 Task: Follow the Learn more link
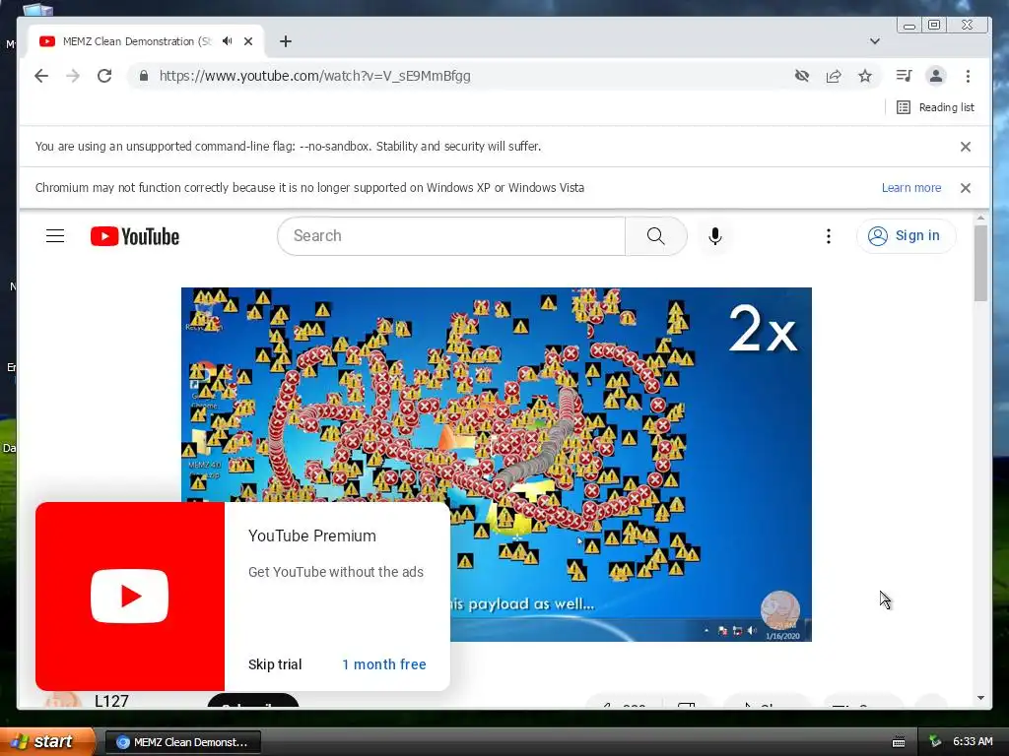[x=911, y=188]
